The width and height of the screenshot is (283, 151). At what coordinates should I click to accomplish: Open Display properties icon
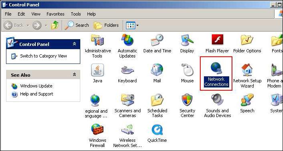pos(187,44)
